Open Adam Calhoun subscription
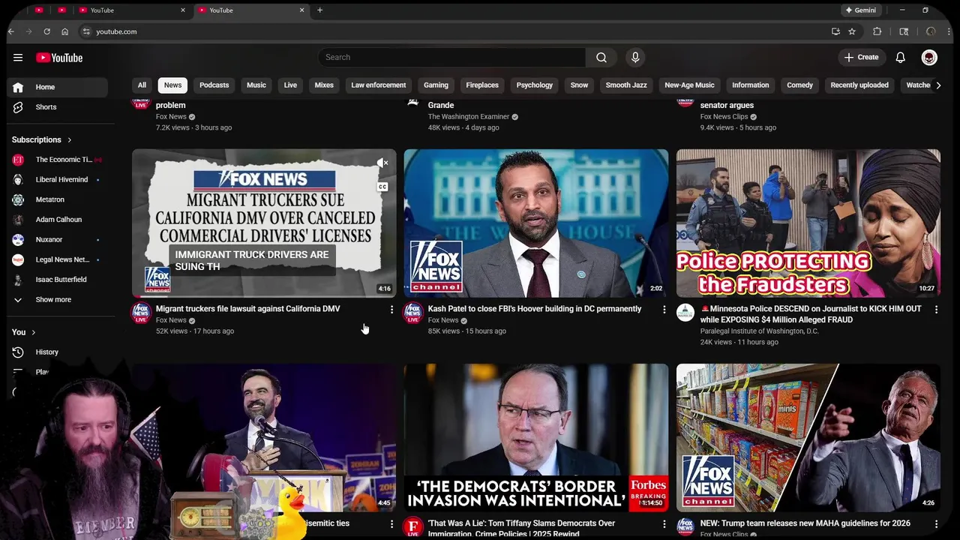 [x=57, y=220]
